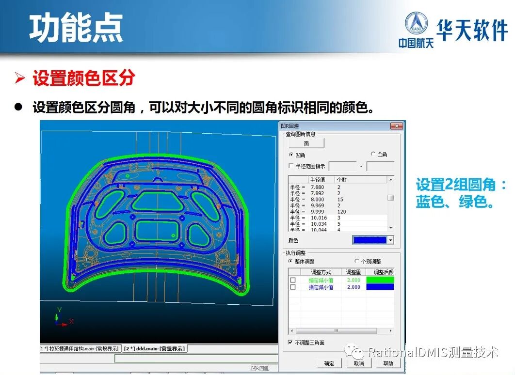Switch to the 拉延模通用结构.main tab
The height and width of the screenshot is (375, 515).
78,349
